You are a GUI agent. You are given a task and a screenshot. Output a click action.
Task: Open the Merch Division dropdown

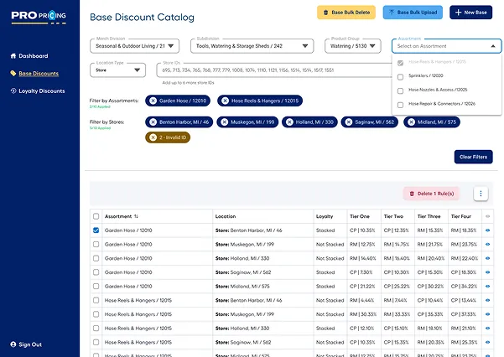[135, 46]
